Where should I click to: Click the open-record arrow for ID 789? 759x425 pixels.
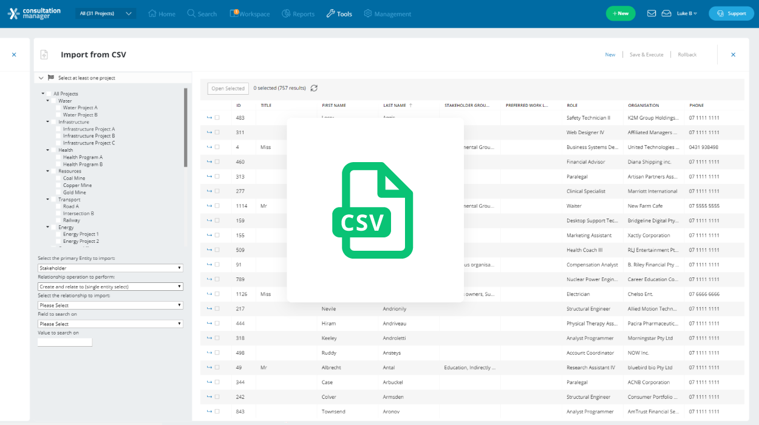pyautogui.click(x=209, y=279)
